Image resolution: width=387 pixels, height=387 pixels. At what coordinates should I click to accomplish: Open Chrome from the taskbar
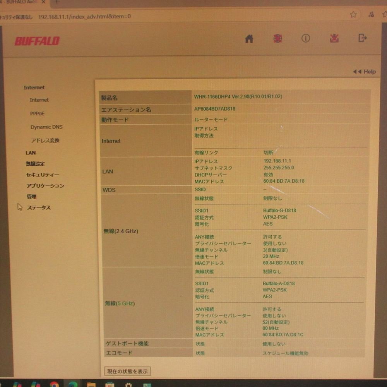coord(54,385)
